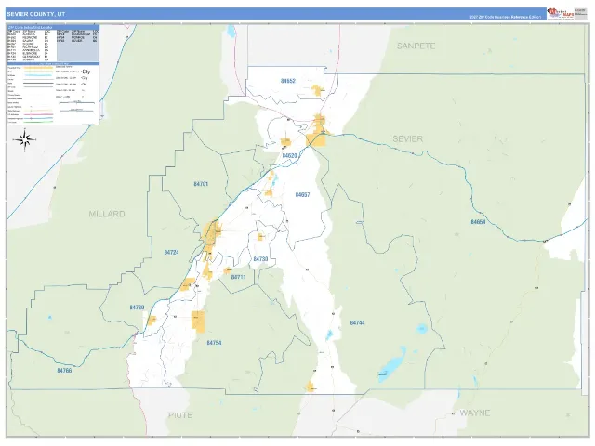Click the largest 'City' sample in the legend
The width and height of the screenshot is (595, 446).
tap(86, 72)
